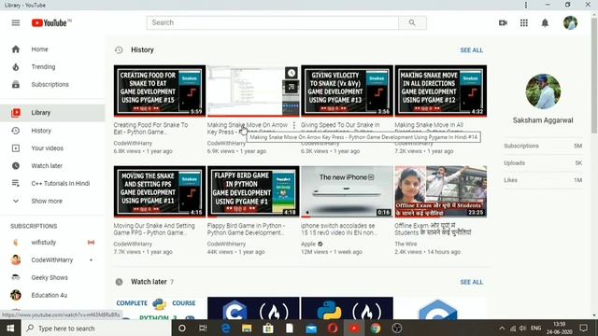Click the Your videos icon
The width and height of the screenshot is (598, 336).
tap(16, 148)
